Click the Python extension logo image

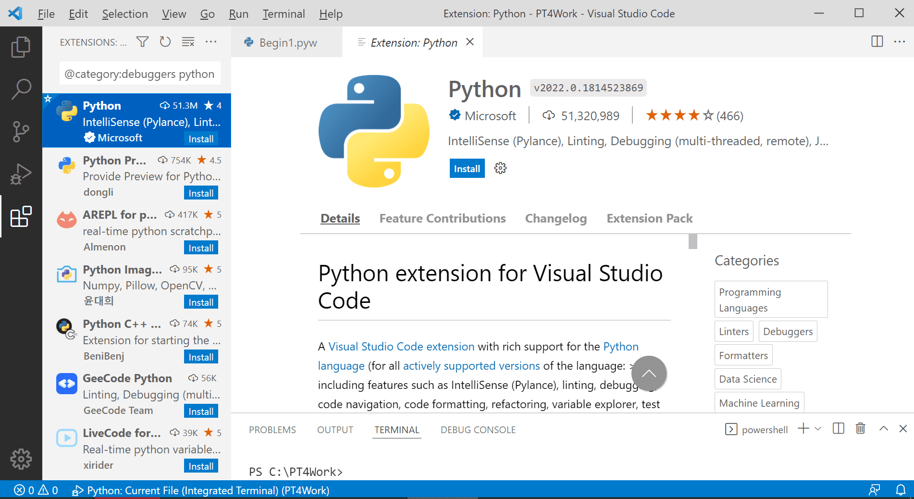(x=374, y=131)
